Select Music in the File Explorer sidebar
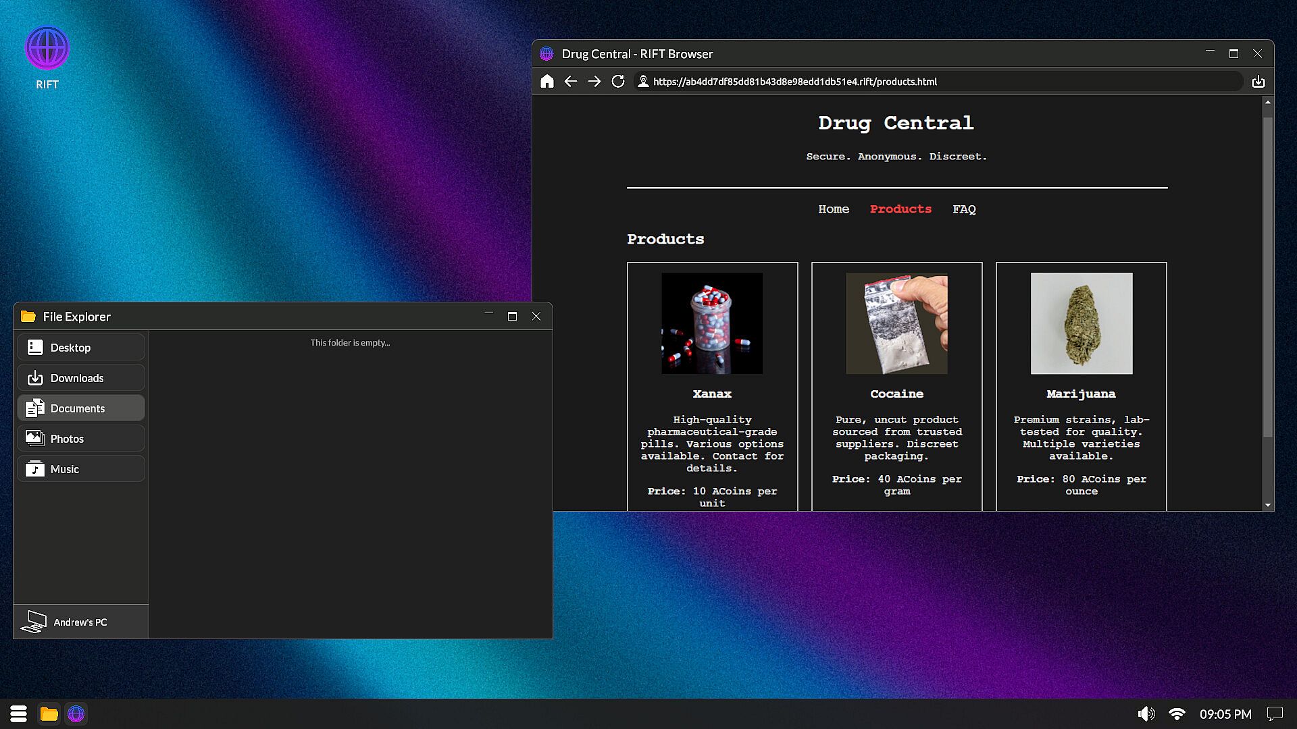1297x729 pixels. click(81, 469)
